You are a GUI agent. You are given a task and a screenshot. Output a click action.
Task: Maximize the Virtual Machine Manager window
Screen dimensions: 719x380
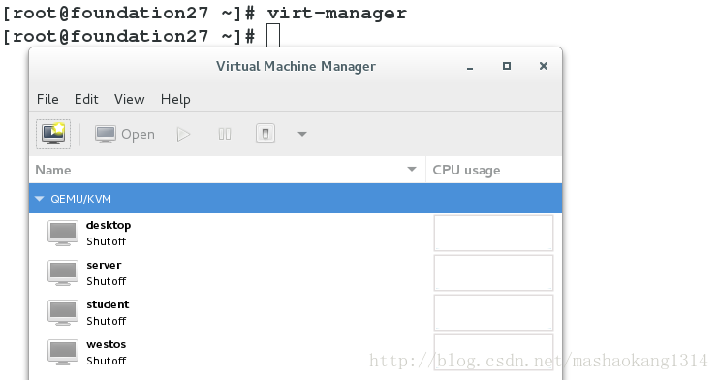(x=507, y=66)
